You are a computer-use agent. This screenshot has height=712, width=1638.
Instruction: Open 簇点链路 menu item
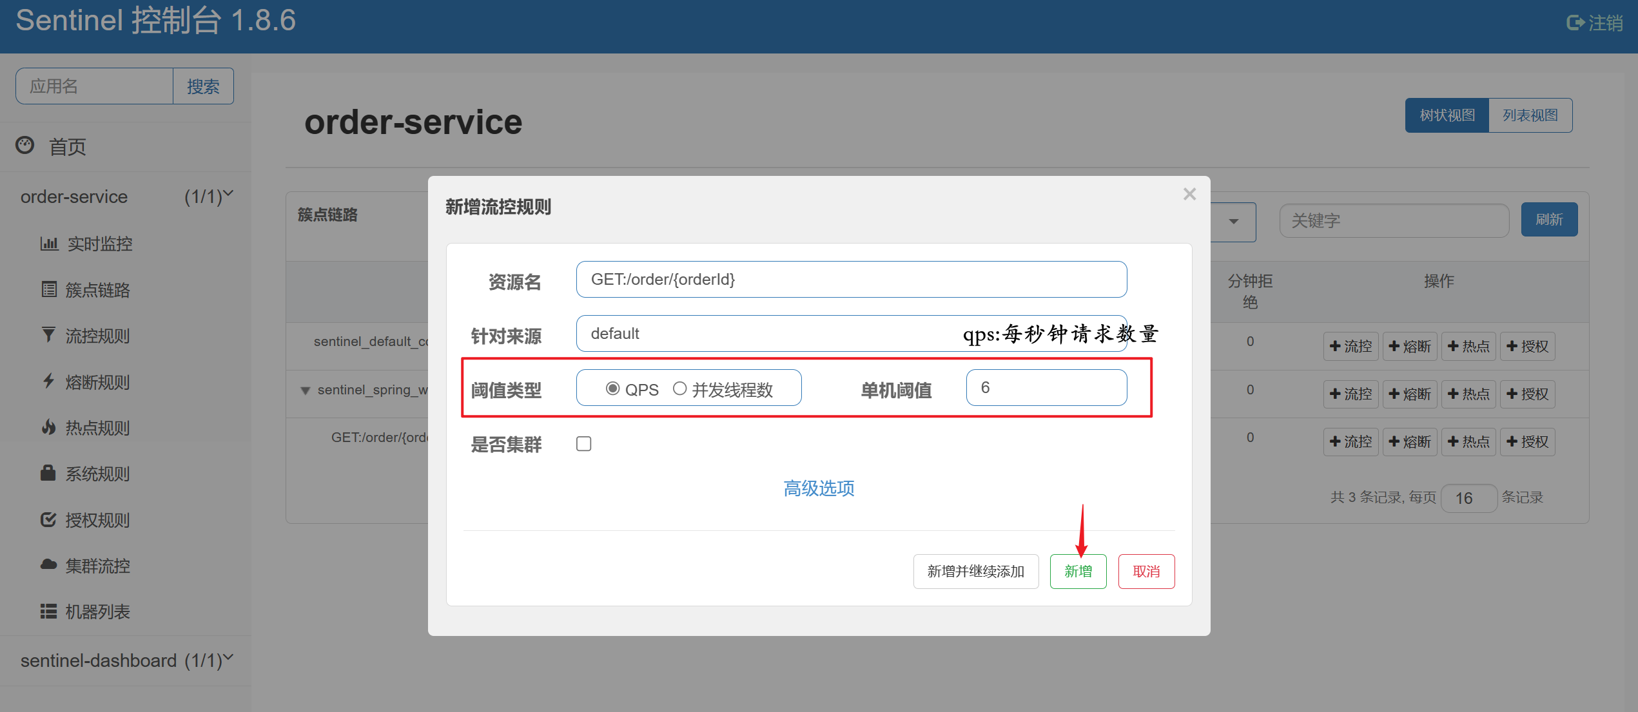click(x=98, y=290)
